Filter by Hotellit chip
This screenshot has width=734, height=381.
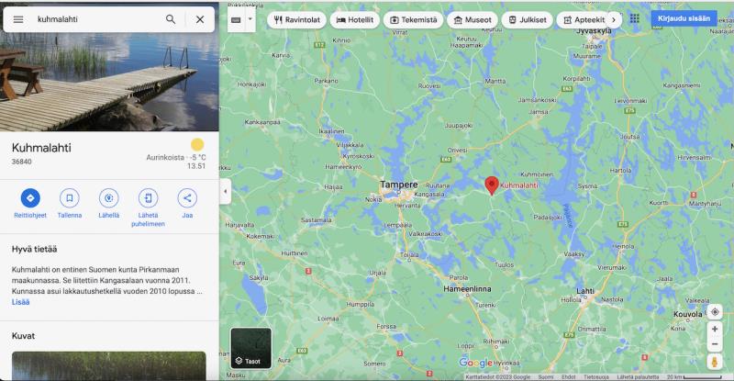point(355,19)
